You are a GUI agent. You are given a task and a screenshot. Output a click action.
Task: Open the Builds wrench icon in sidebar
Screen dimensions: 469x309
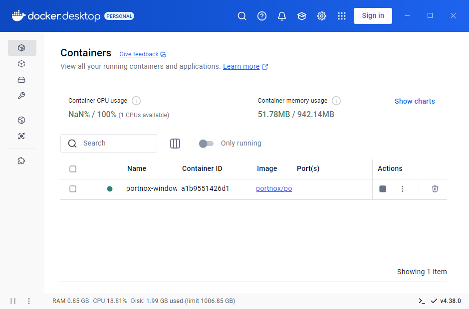click(21, 96)
